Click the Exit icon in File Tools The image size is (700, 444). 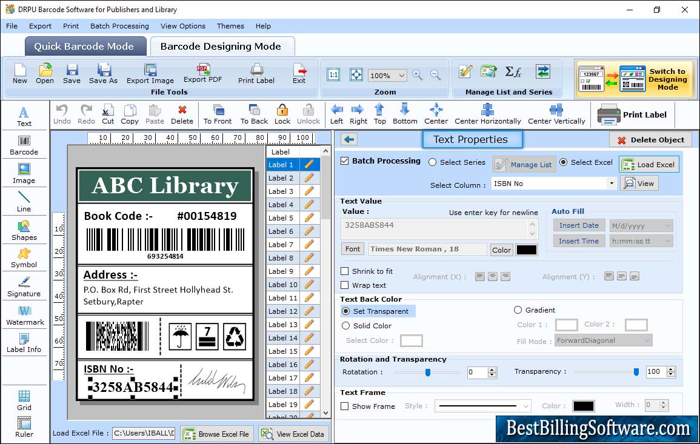tap(299, 74)
